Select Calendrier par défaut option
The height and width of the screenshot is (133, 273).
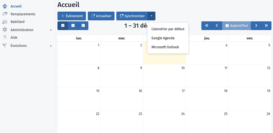168,29
